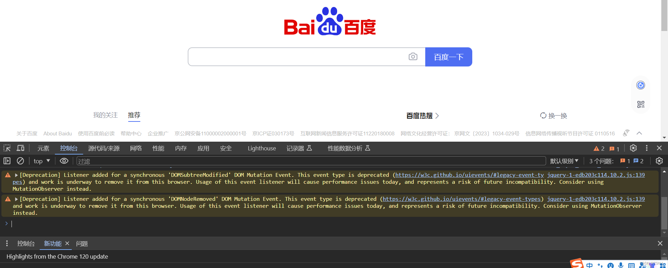Open the 性能数据分析 DevTools tab

pyautogui.click(x=349, y=148)
